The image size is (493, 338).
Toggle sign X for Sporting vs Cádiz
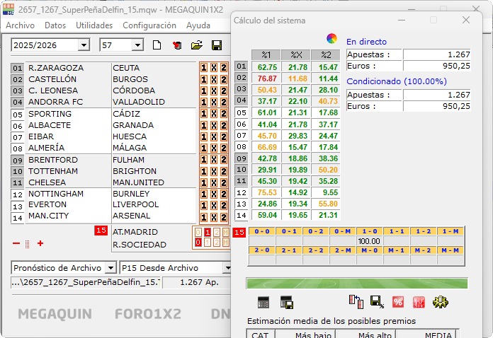214,114
